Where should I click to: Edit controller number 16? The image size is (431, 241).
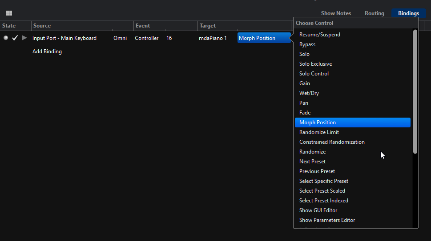pyautogui.click(x=169, y=38)
